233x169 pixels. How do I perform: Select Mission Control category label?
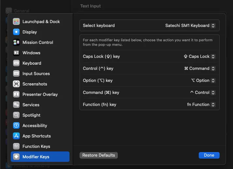[38, 42]
